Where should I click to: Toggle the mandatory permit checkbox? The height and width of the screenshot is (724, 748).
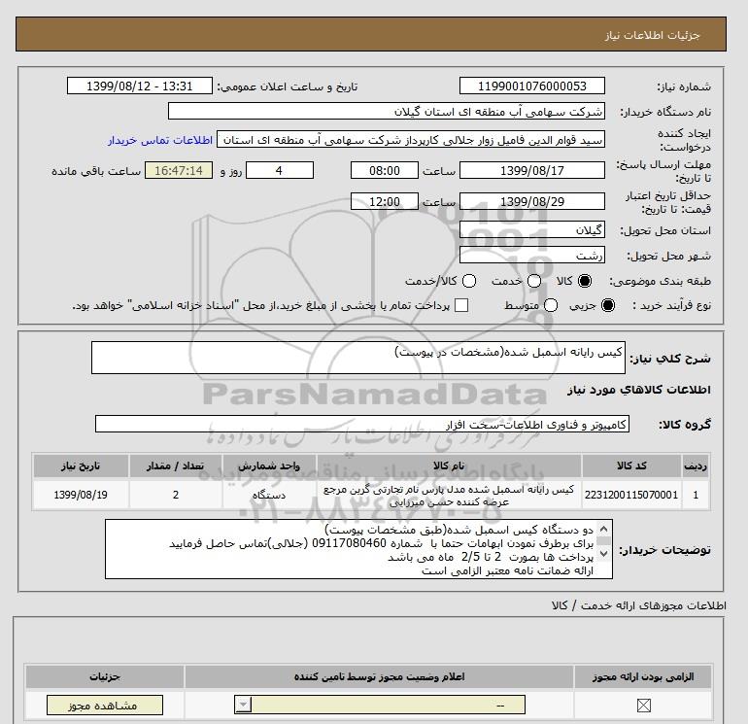click(643, 705)
